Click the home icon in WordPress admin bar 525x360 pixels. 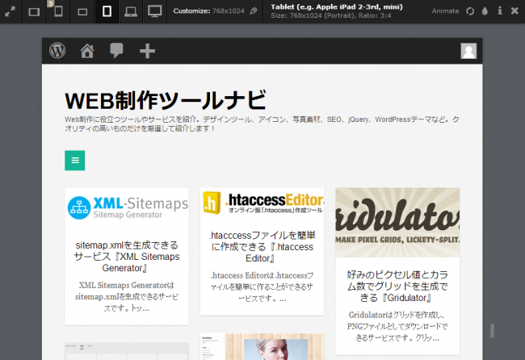pos(87,51)
